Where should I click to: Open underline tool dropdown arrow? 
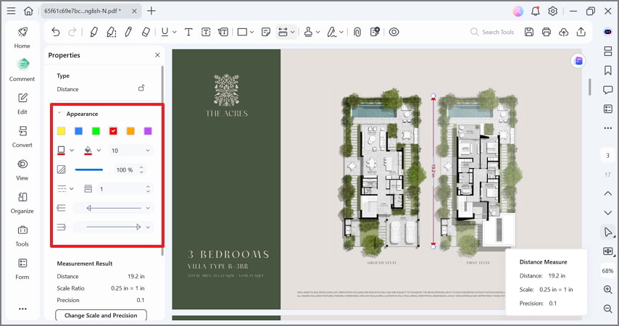(x=175, y=32)
